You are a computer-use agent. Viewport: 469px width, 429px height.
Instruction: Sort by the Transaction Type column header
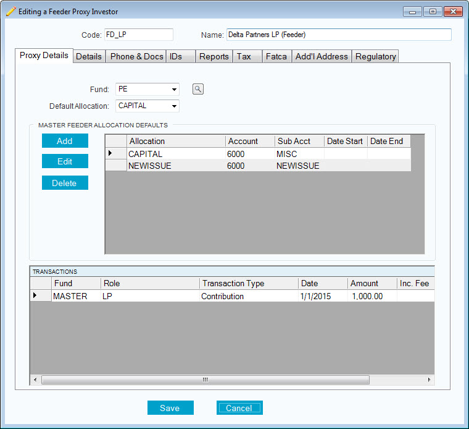tap(233, 283)
